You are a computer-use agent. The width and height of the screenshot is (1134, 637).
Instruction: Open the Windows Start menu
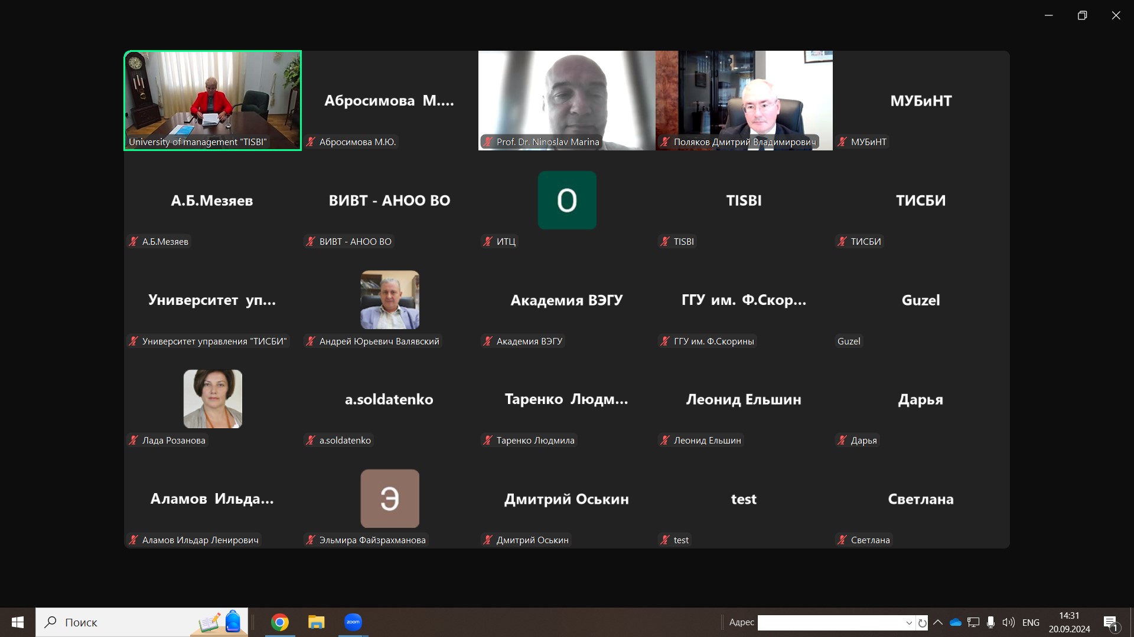[18, 622]
